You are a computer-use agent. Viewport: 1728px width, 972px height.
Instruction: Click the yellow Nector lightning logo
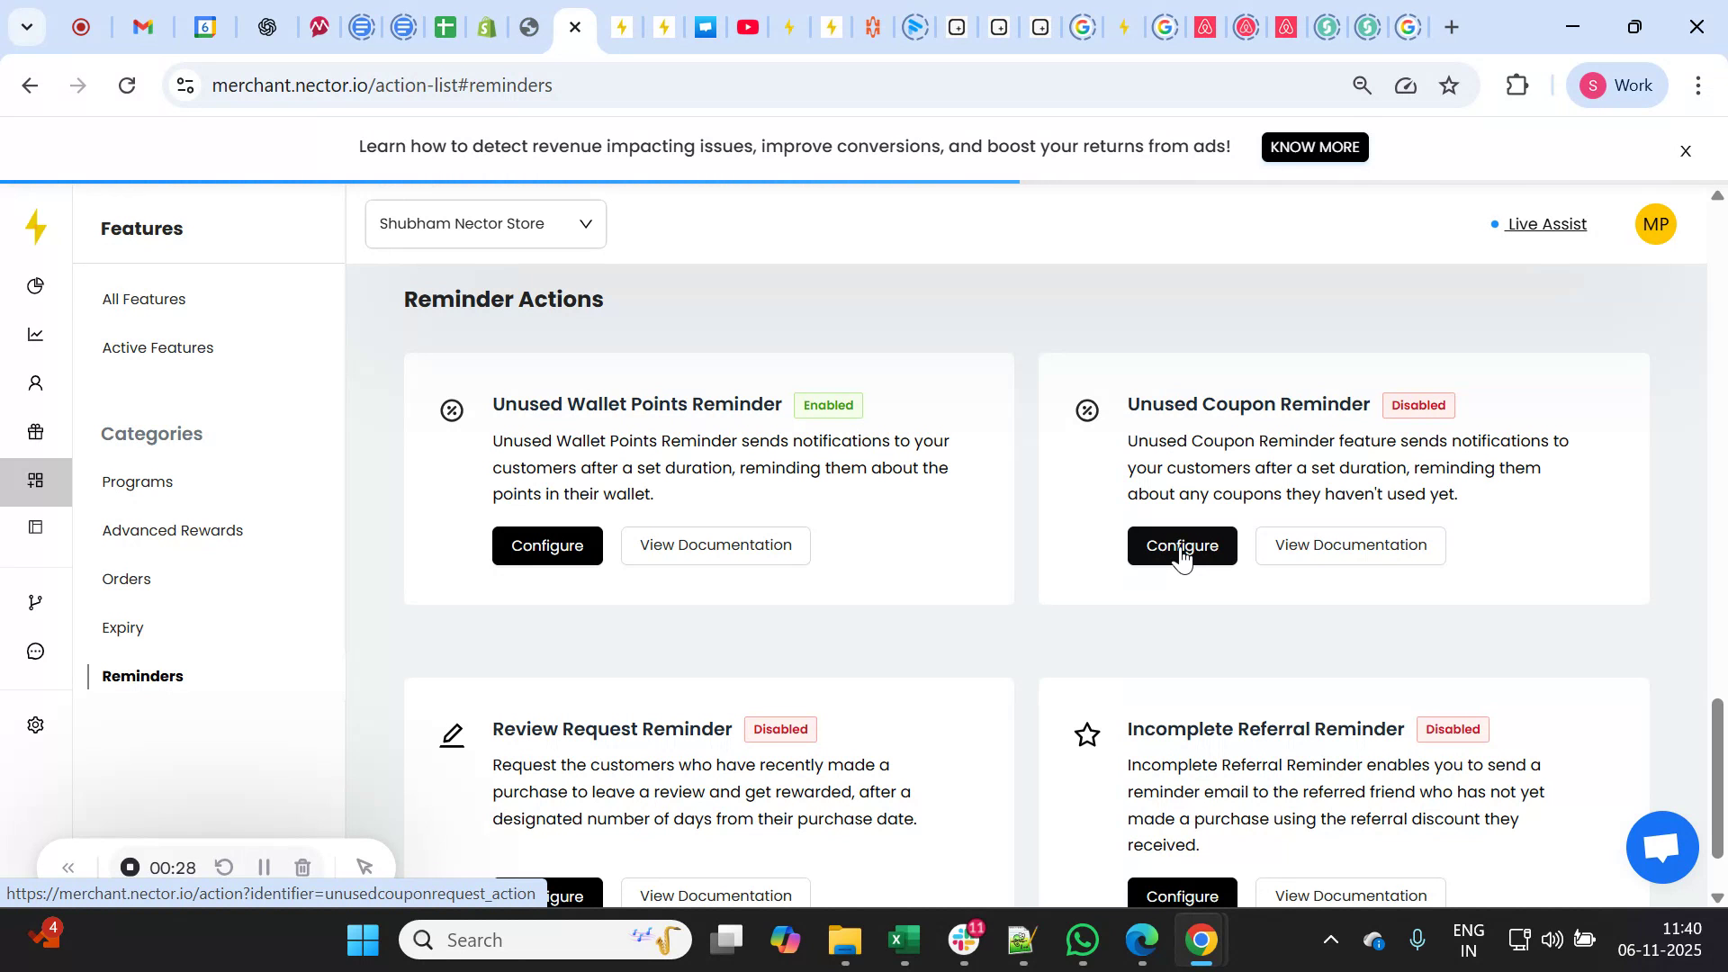35,227
